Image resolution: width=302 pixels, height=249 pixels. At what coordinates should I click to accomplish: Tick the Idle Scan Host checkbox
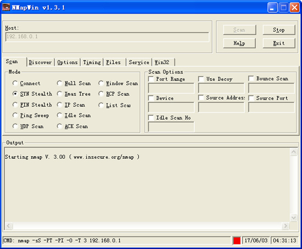[151, 118]
